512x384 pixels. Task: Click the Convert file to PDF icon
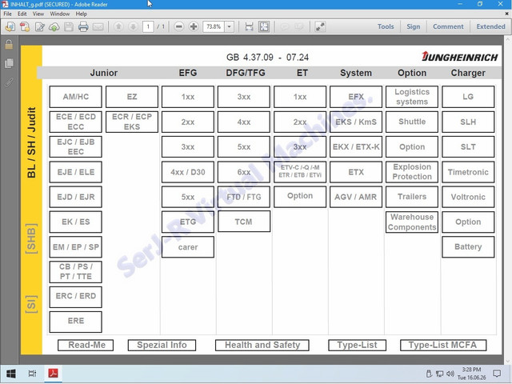click(25, 26)
